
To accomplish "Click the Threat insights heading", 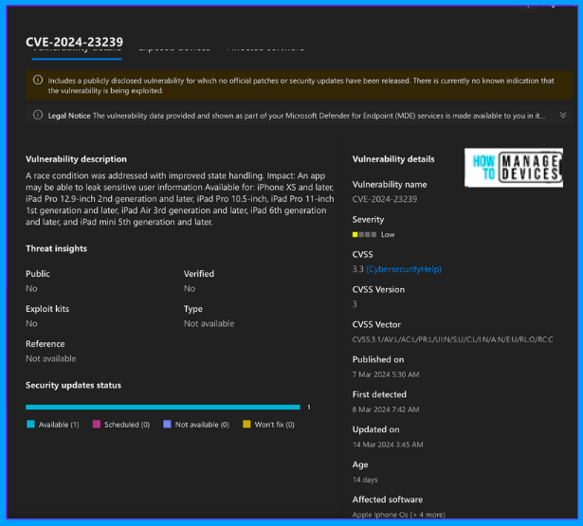I will click(x=56, y=248).
